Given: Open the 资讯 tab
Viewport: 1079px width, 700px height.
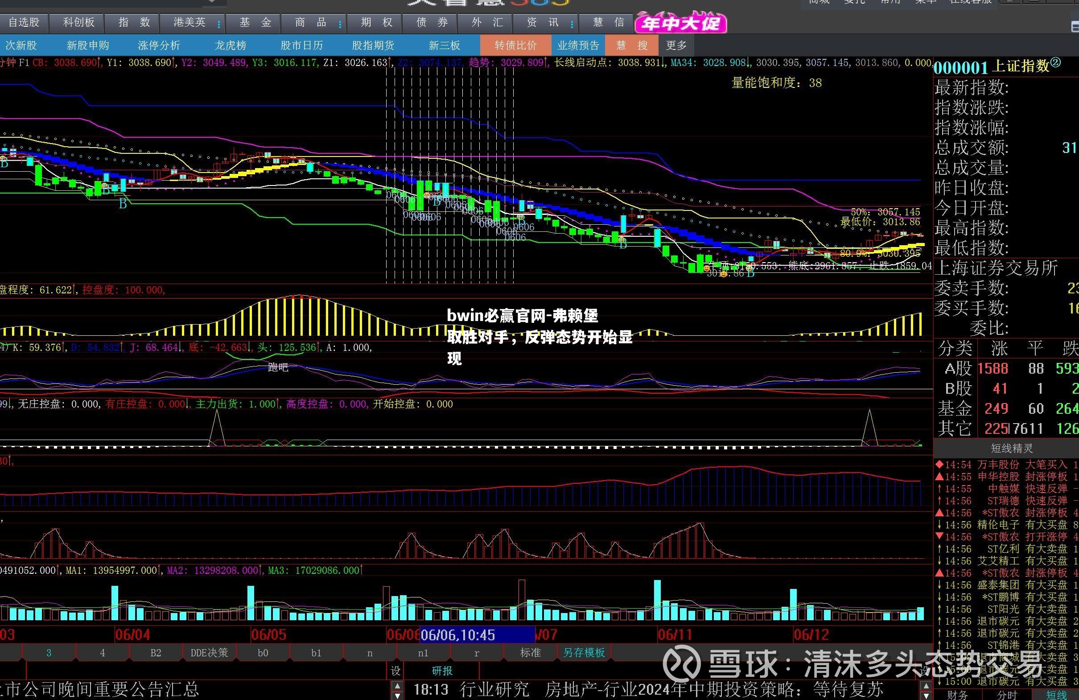Looking at the screenshot, I should [x=542, y=22].
